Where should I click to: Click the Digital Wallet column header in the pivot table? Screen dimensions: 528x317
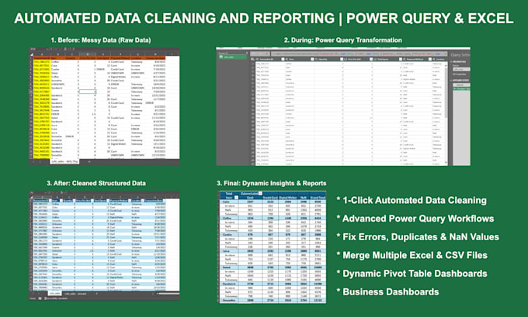pyautogui.click(x=288, y=198)
